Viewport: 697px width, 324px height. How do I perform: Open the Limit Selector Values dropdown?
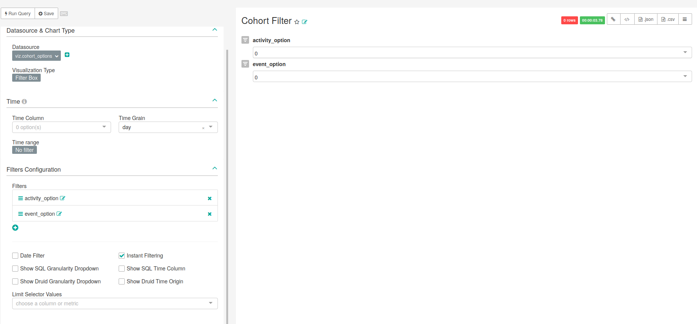click(115, 303)
